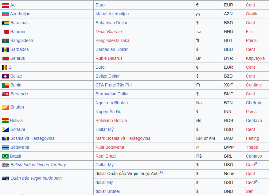269x195 pixels.
Task: Click the Belize flag icon
Action: [5, 76]
